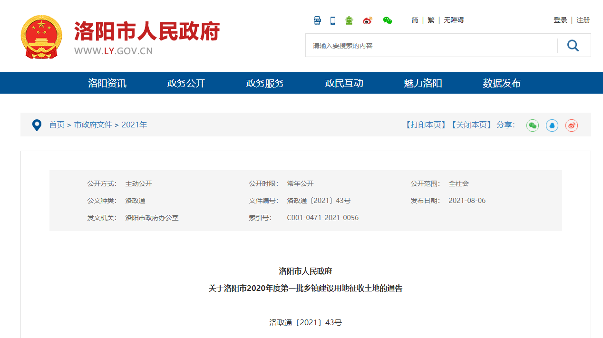Open the Weibo icon in top header
The image size is (603, 338).
tap(368, 20)
